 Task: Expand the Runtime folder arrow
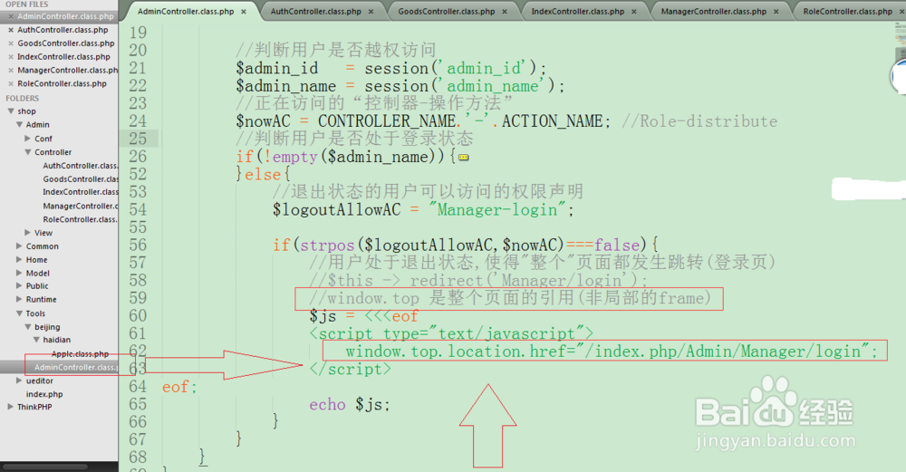tap(19, 299)
